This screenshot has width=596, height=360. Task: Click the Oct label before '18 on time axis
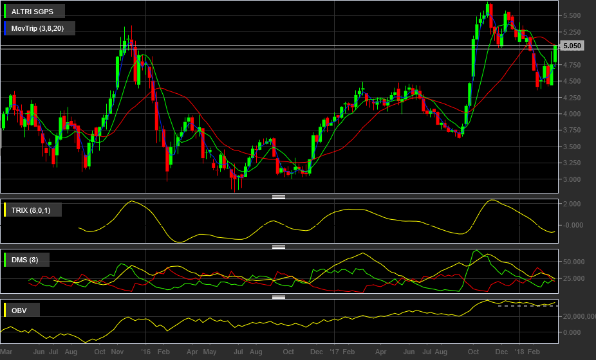click(x=473, y=352)
